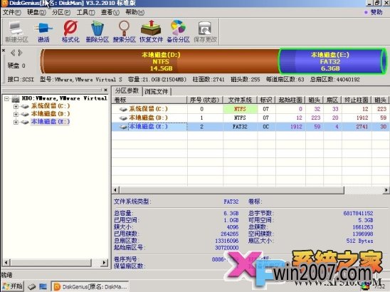Collapse the HD0 VMware disk tree node
This screenshot has width=390, height=292.
pos(6,99)
